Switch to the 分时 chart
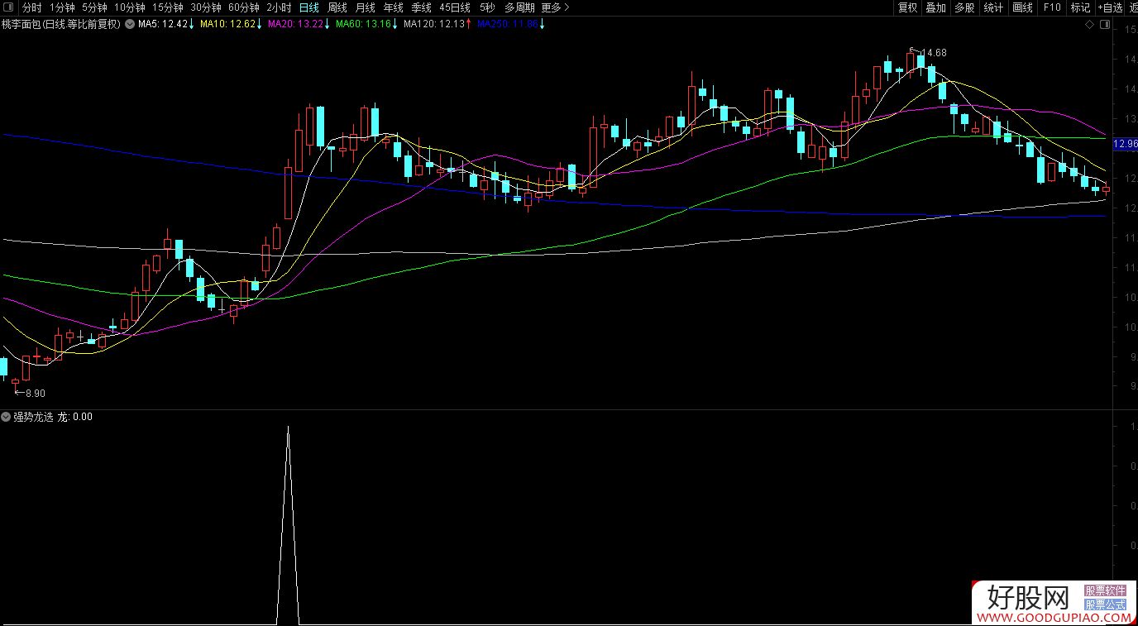The image size is (1138, 626). point(32,7)
